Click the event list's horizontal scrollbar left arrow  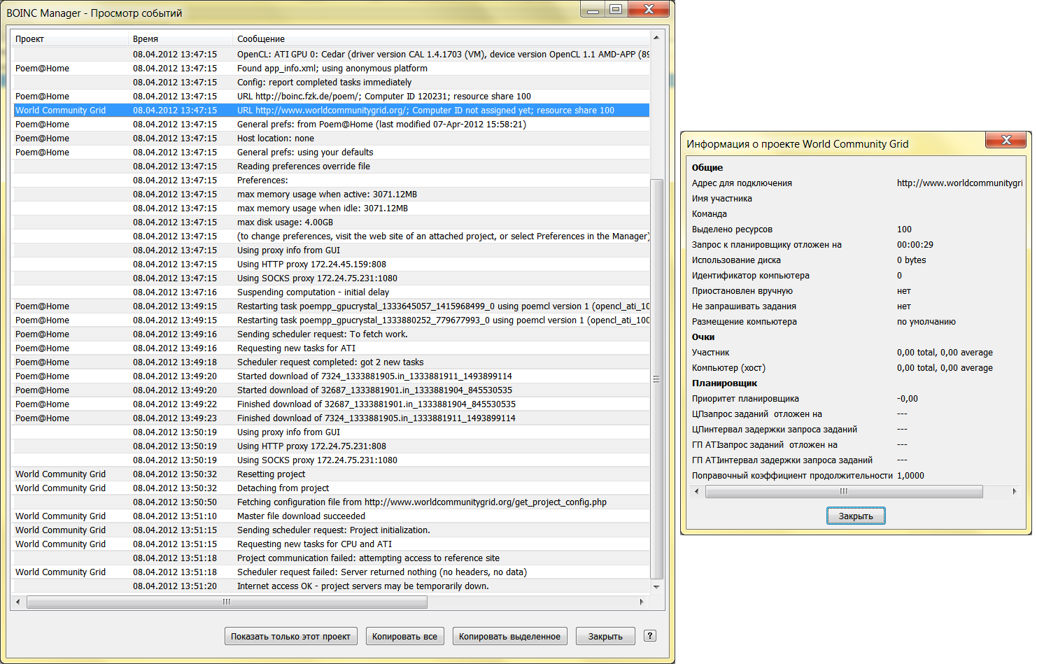point(18,602)
